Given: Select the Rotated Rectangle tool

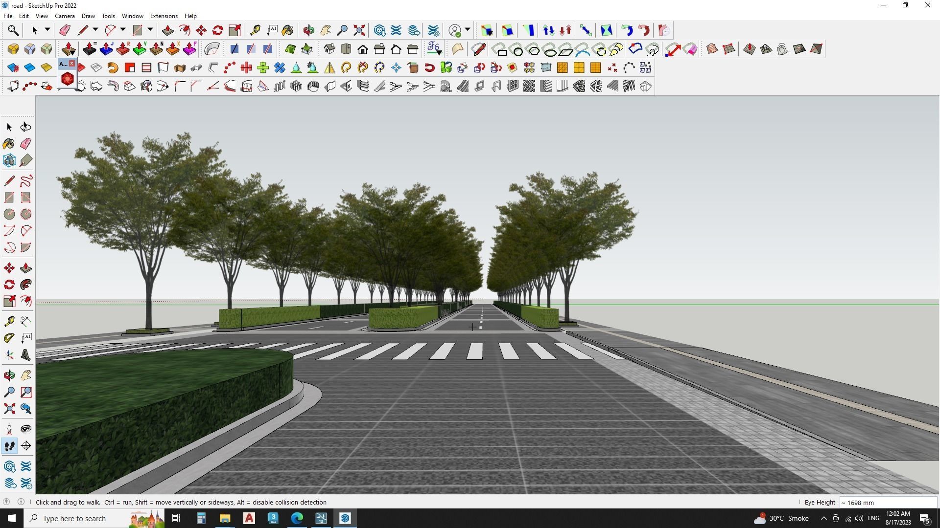Looking at the screenshot, I should (26, 198).
